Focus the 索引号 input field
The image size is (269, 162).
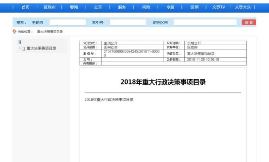[x=128, y=23]
